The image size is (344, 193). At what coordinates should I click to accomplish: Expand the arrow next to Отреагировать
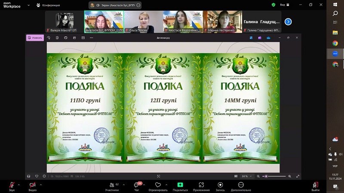coord(166,185)
